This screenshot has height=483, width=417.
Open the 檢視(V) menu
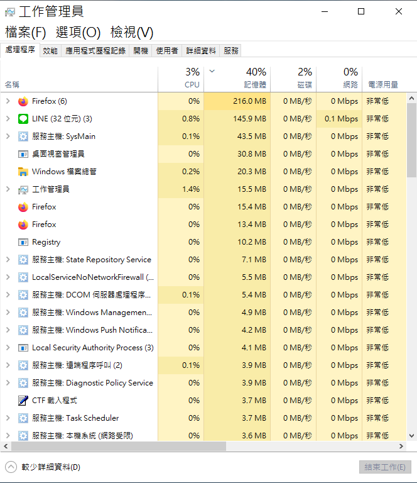click(x=132, y=32)
